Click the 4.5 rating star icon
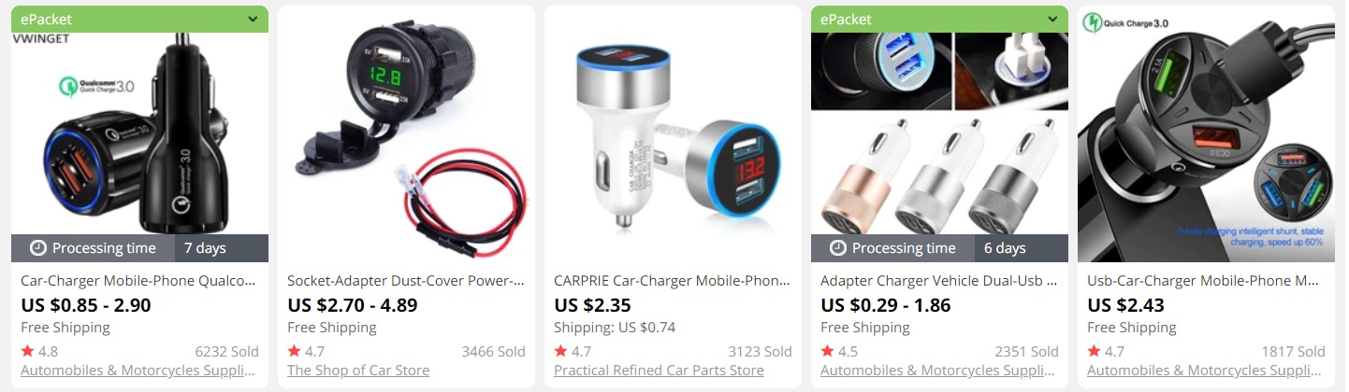The image size is (1349, 392). click(827, 351)
